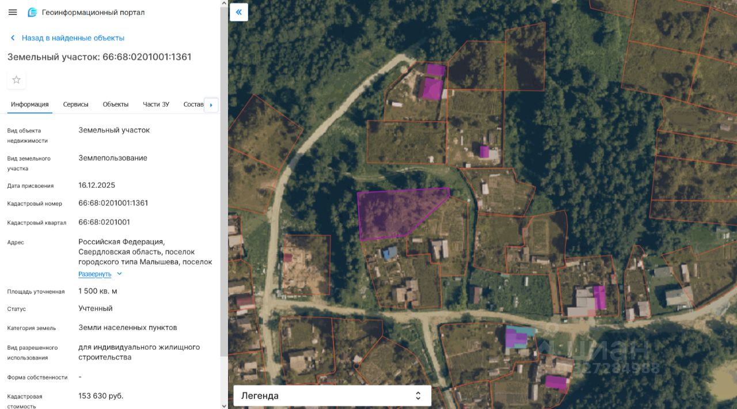Click the blue-roofed building on the map
737x409 pixels.
tap(390, 253)
